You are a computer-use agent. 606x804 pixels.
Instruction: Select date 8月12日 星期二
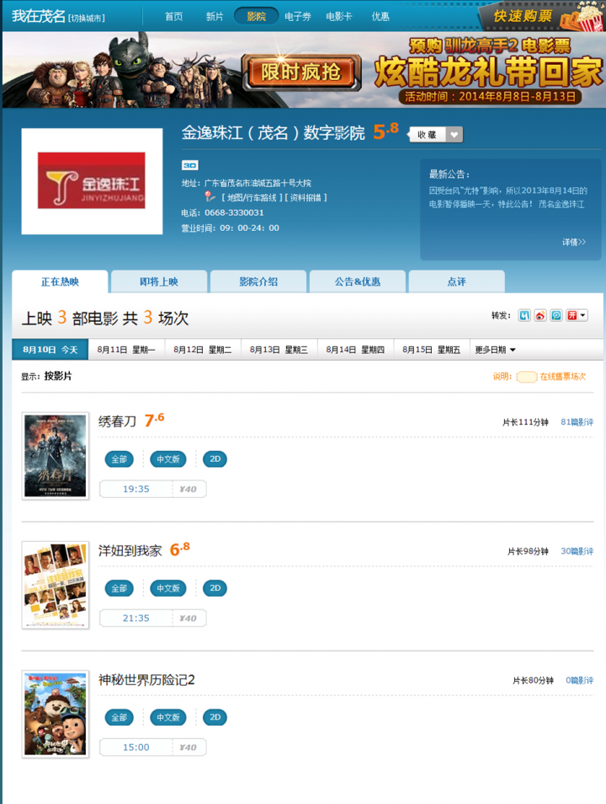coord(203,350)
